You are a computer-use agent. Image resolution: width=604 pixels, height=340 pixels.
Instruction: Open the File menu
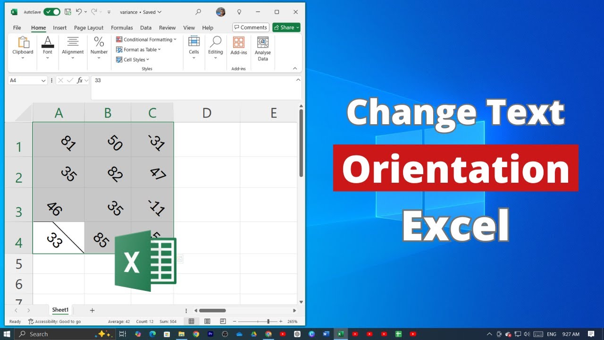[17, 28]
